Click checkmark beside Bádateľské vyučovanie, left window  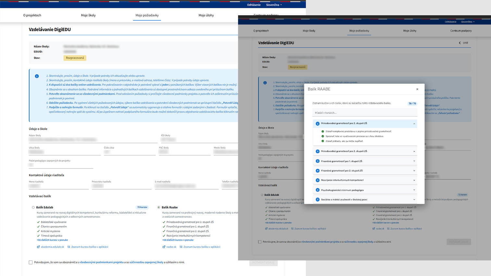pos(38,222)
